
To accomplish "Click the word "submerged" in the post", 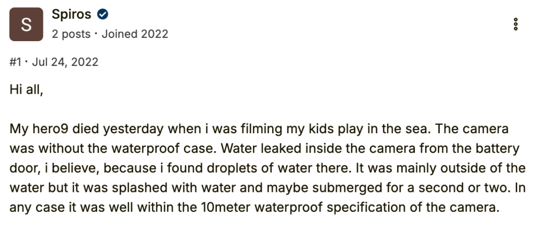I will [x=350, y=188].
